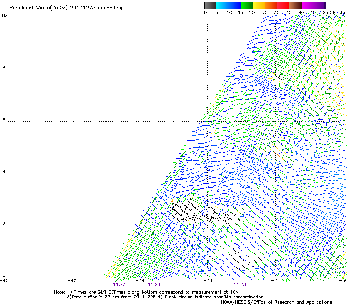347x305 pixels.
Task: Click the latitude label '6' on left axis
Action: [x=4, y=120]
